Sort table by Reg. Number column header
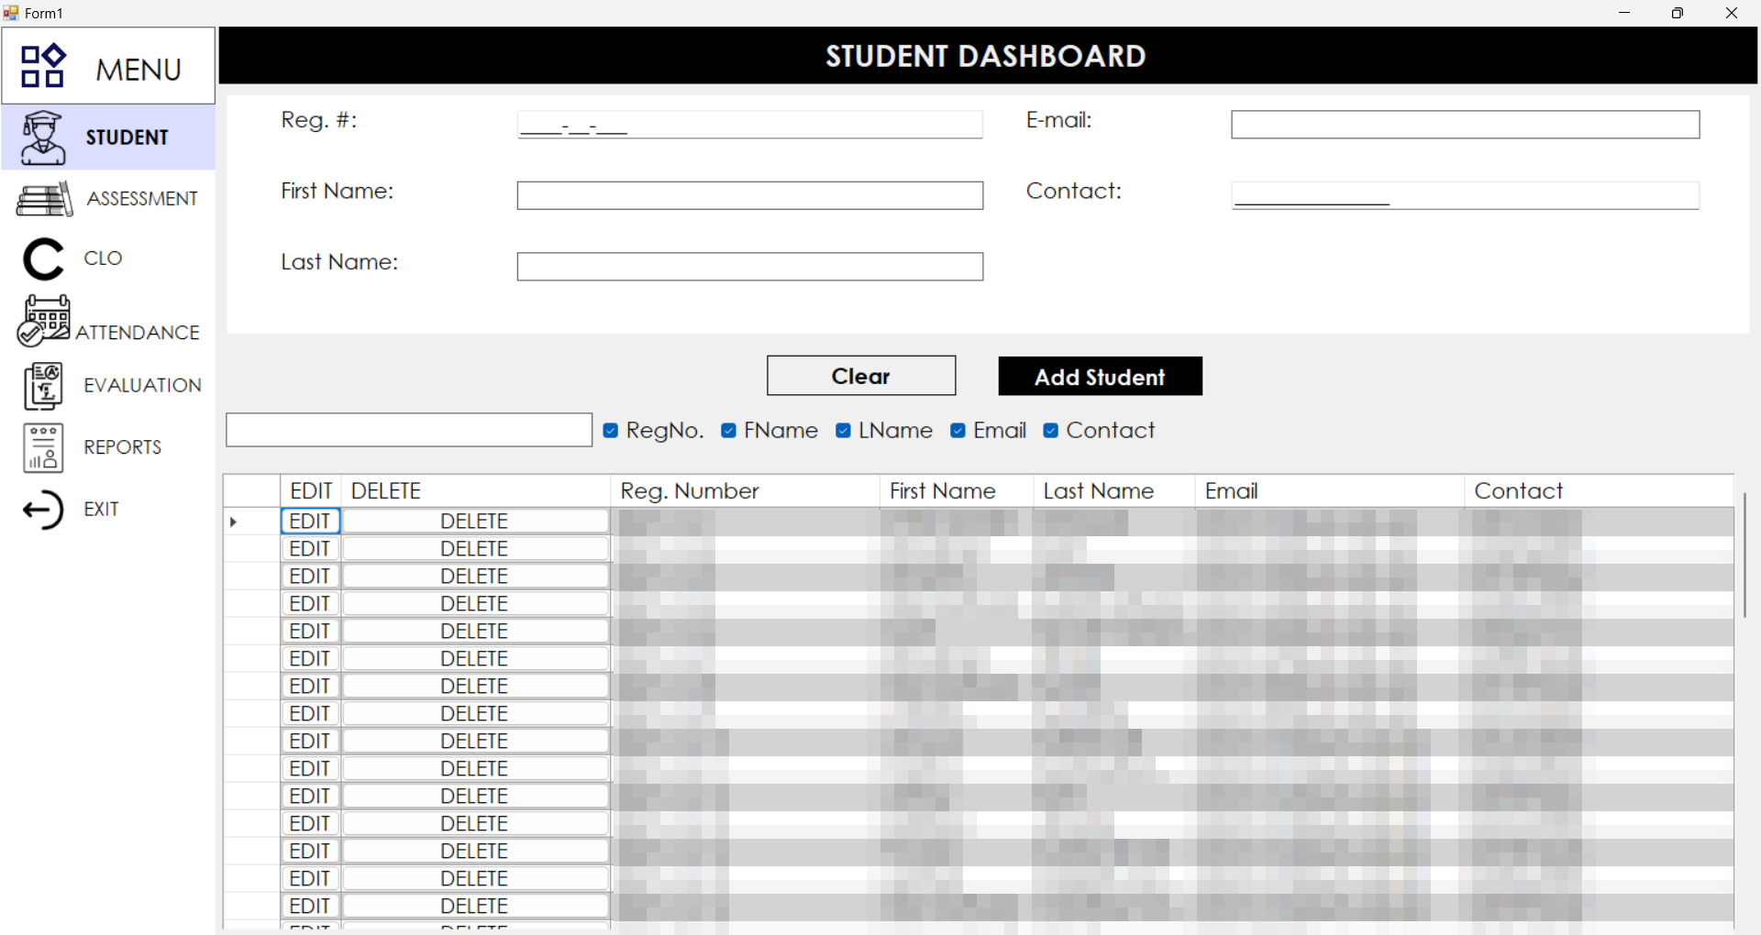1761x935 pixels. (x=690, y=491)
